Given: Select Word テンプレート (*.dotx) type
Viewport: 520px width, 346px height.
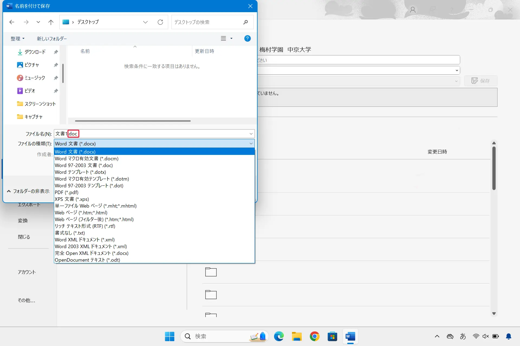Looking at the screenshot, I should click(154, 172).
